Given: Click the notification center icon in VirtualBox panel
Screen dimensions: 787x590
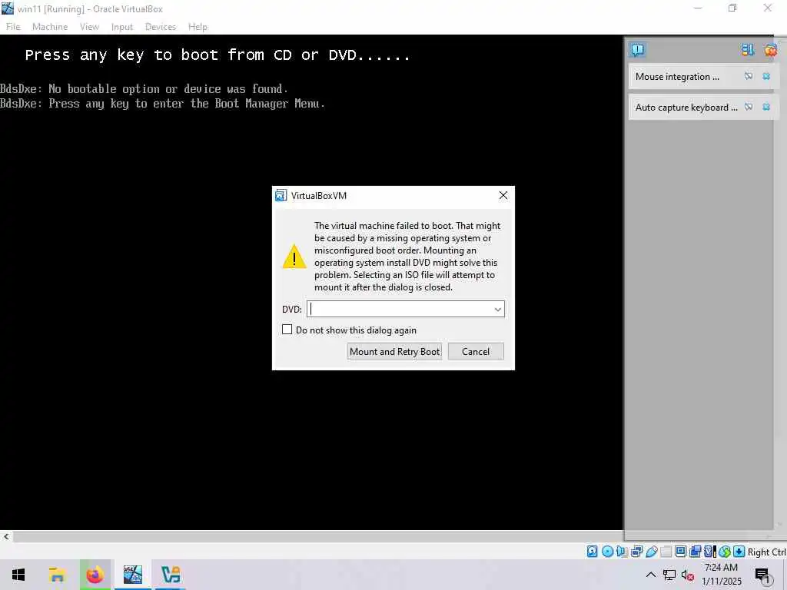Looking at the screenshot, I should (x=637, y=50).
